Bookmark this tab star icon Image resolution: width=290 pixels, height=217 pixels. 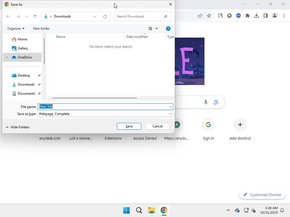click(x=209, y=16)
